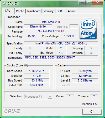The width and height of the screenshot is (105, 118).
Task: Click the Rated FSB value '533.4 MHz'
Action: [37, 85]
